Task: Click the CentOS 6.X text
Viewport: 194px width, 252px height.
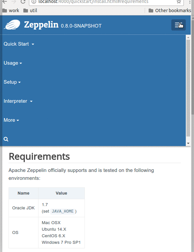Action: pyautogui.click(x=54, y=236)
